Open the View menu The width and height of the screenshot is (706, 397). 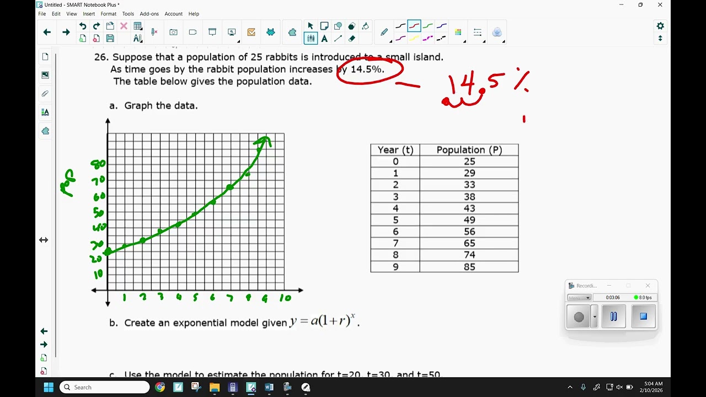click(72, 14)
